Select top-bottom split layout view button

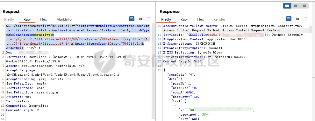point(296,6)
